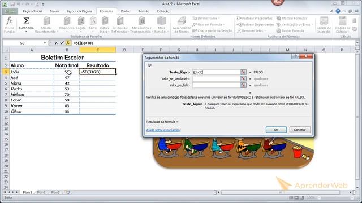Select cell containing name Maria
Image resolution: width=362 pixels, height=203 pixels.
point(32,83)
